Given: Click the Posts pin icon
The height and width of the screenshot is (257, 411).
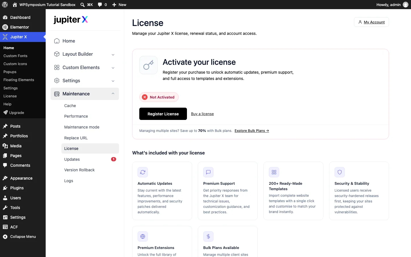Looking at the screenshot, I should click(5, 126).
